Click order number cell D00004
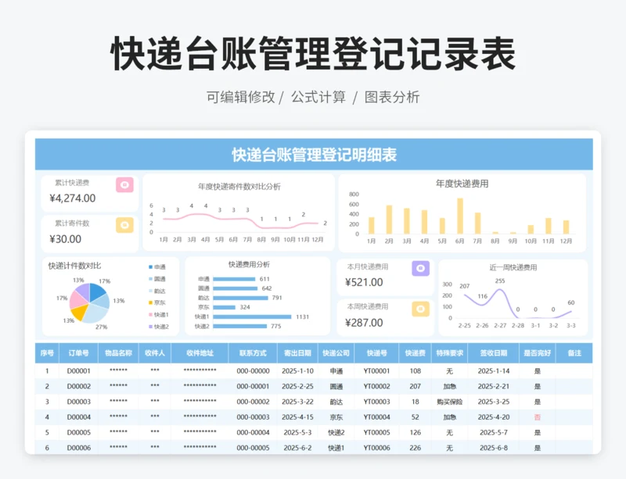 (79, 417)
